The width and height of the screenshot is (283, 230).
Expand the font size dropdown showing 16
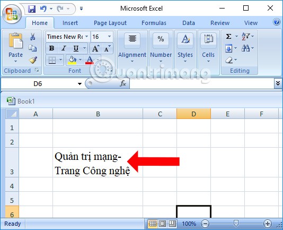[109, 37]
